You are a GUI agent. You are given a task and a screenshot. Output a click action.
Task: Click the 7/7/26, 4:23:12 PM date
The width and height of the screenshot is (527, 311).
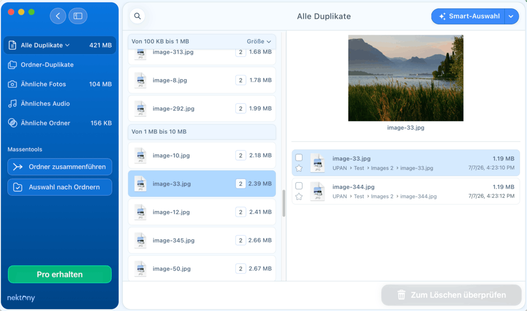491,196
